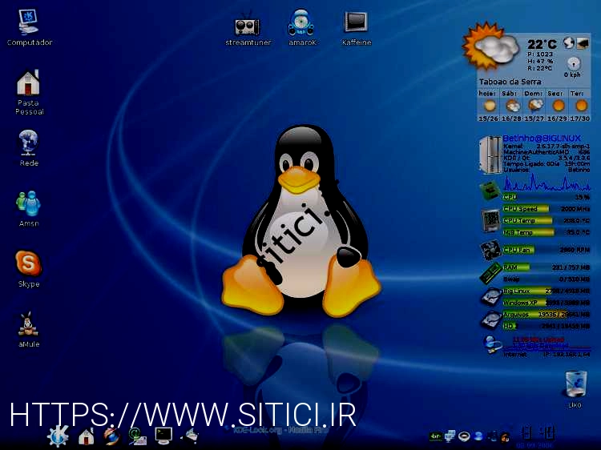This screenshot has height=450, width=601.
Task: Open Pasta Pessoal home folder icon
Action: pyautogui.click(x=29, y=92)
